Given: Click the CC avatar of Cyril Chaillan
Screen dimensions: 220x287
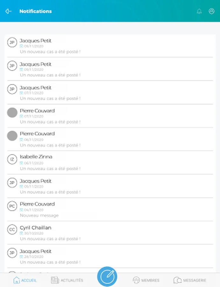Looking at the screenshot, I should click(x=12, y=230).
